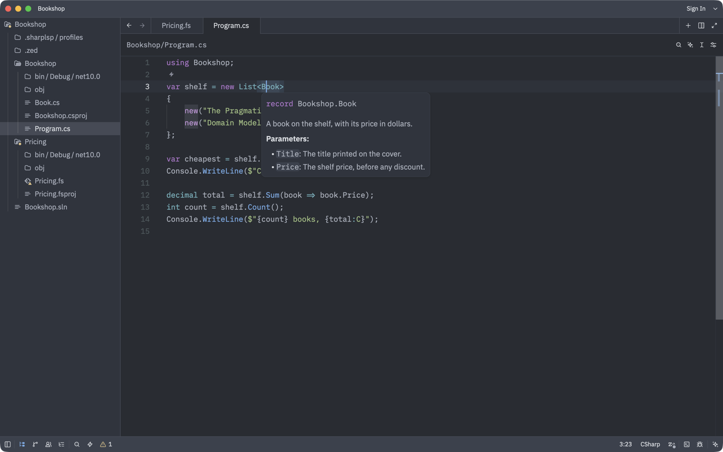Viewport: 723px width, 452px height.
Task: Collapse the Pricing folder
Action: (x=60, y=142)
